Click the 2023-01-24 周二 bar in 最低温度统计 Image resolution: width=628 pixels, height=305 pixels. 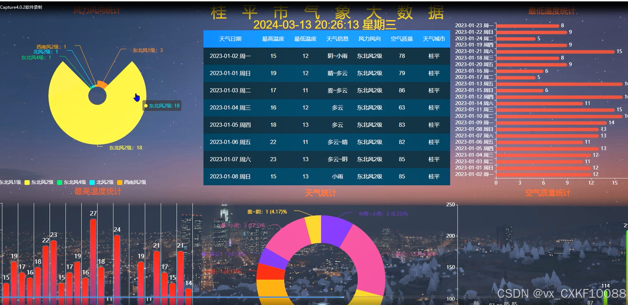[516, 39]
